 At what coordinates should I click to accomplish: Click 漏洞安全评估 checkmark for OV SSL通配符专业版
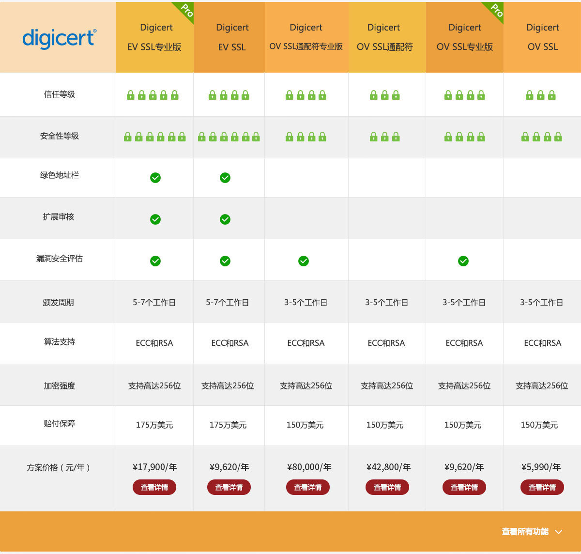pos(304,261)
